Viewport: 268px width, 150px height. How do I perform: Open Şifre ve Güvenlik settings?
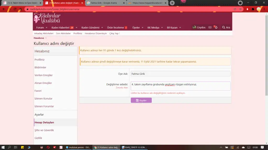45,130
